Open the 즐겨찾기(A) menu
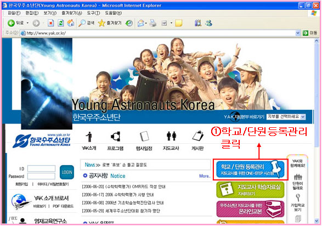This screenshot has width=322, height=226. [72, 13]
